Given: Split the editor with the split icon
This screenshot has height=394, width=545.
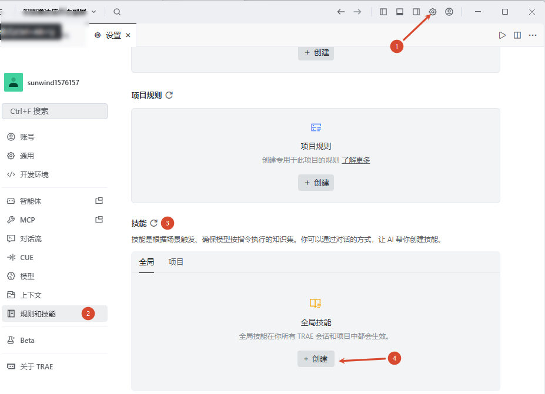Looking at the screenshot, I should click(x=517, y=35).
